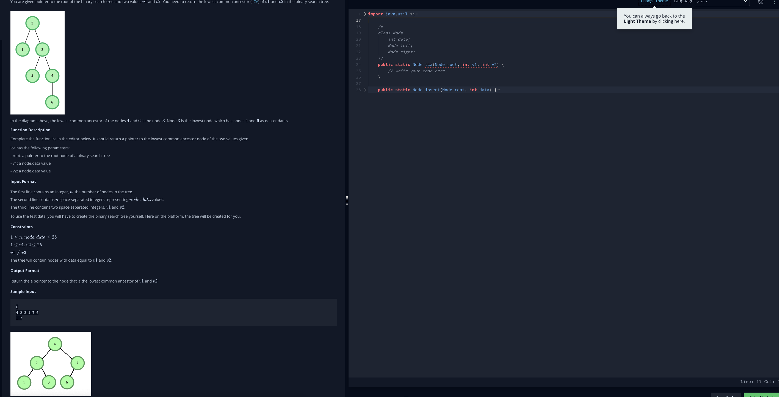Click the Change Theme button
The image size is (779, 397).
(x=654, y=2)
